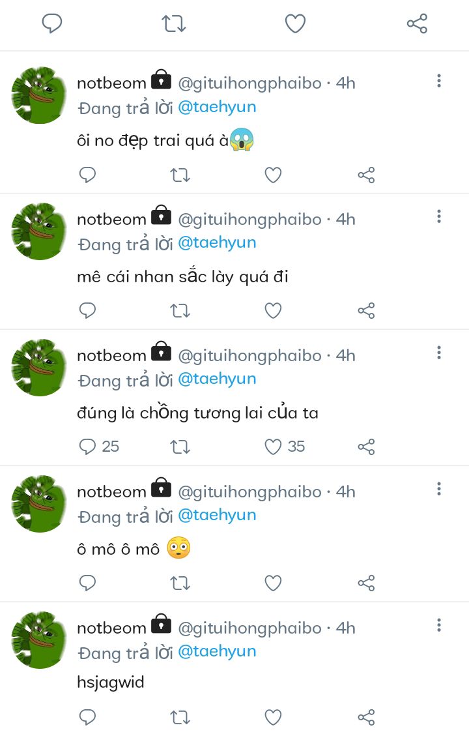Expand the options menu for the 'ô mô ô mô' tweet
The image size is (469, 734).
[438, 489]
